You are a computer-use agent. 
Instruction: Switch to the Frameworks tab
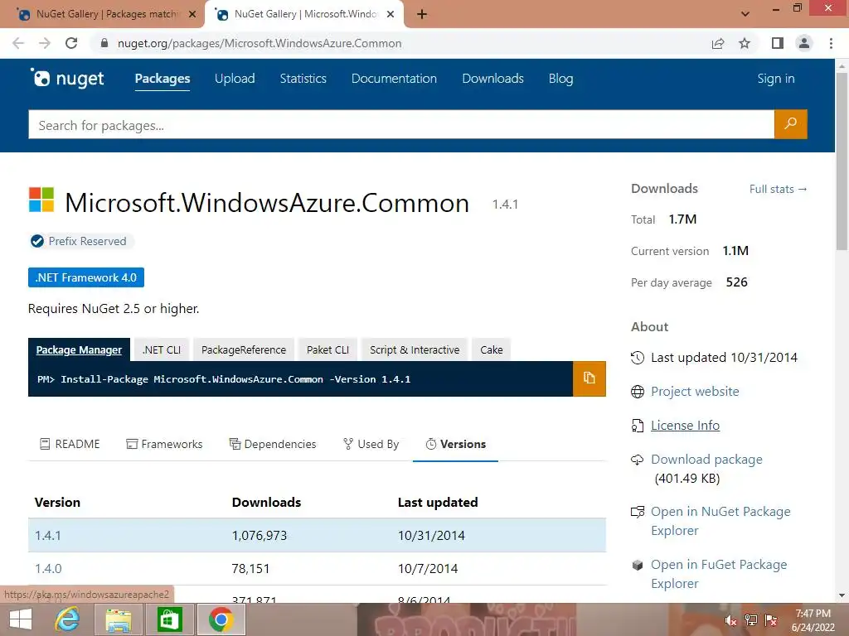coord(164,444)
